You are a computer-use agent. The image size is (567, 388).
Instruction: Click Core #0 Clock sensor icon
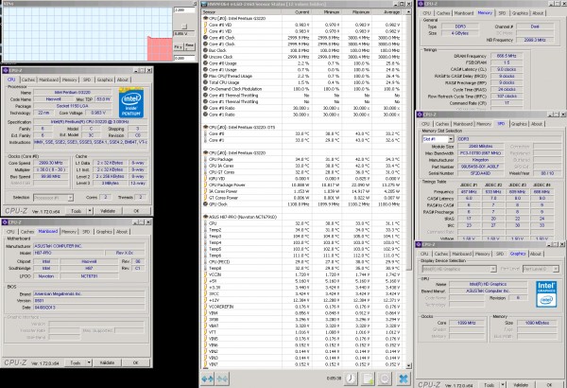click(x=205, y=37)
